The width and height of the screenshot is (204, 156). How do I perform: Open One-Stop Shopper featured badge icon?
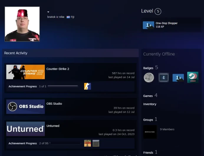(149, 25)
